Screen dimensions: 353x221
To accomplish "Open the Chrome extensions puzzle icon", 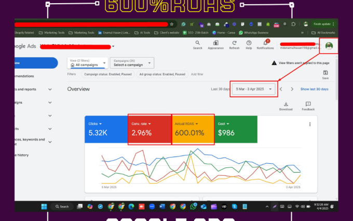I will (293, 24).
